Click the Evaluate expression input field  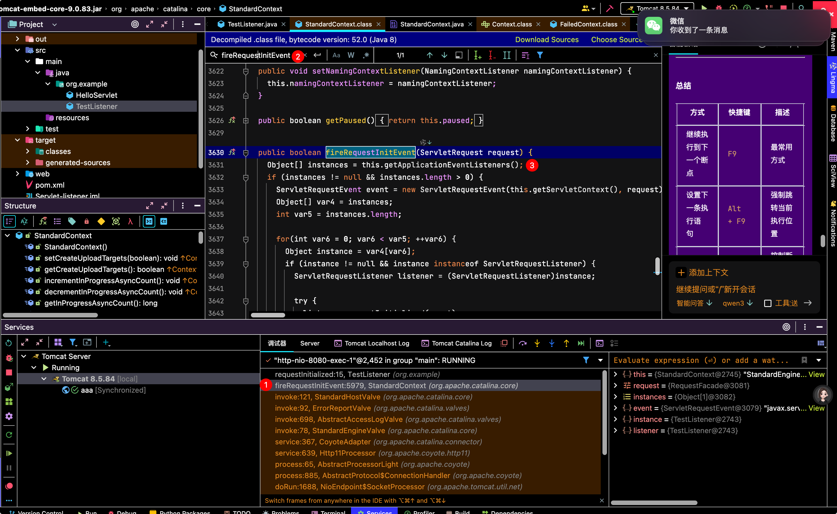[701, 360]
